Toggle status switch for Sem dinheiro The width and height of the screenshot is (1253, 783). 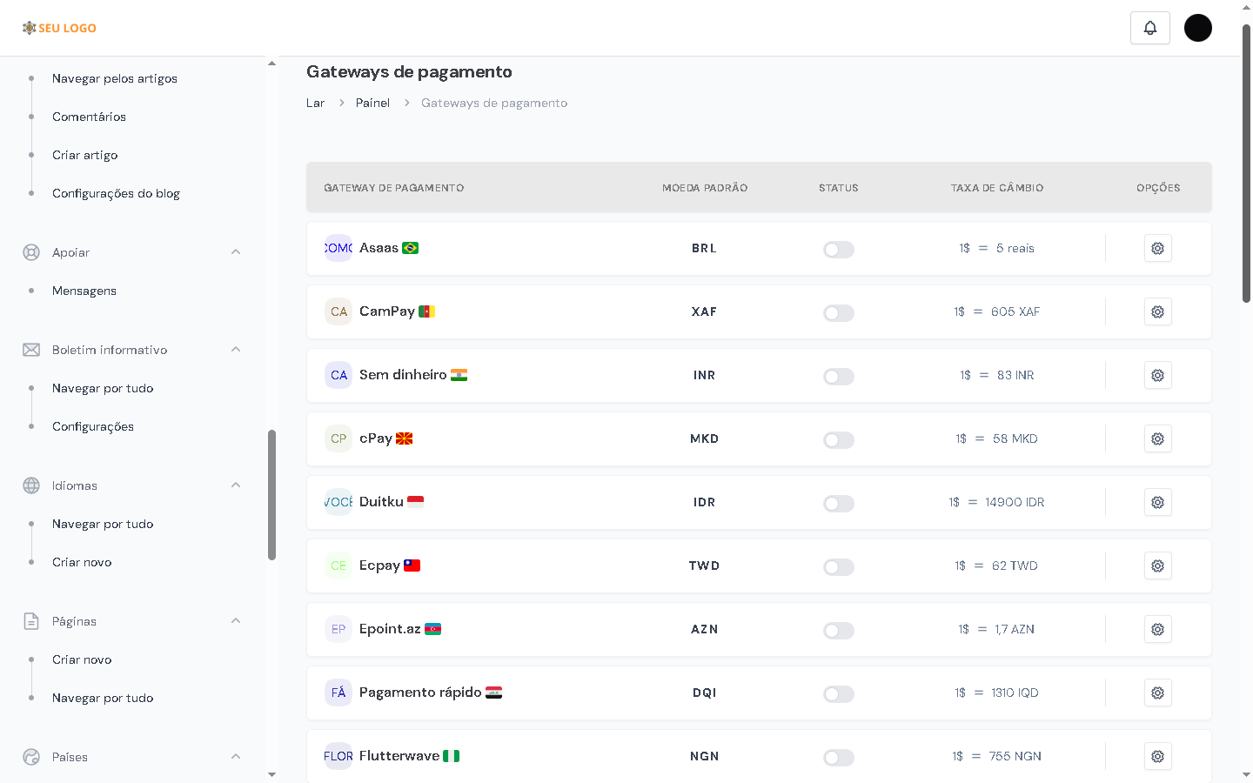[838, 377]
